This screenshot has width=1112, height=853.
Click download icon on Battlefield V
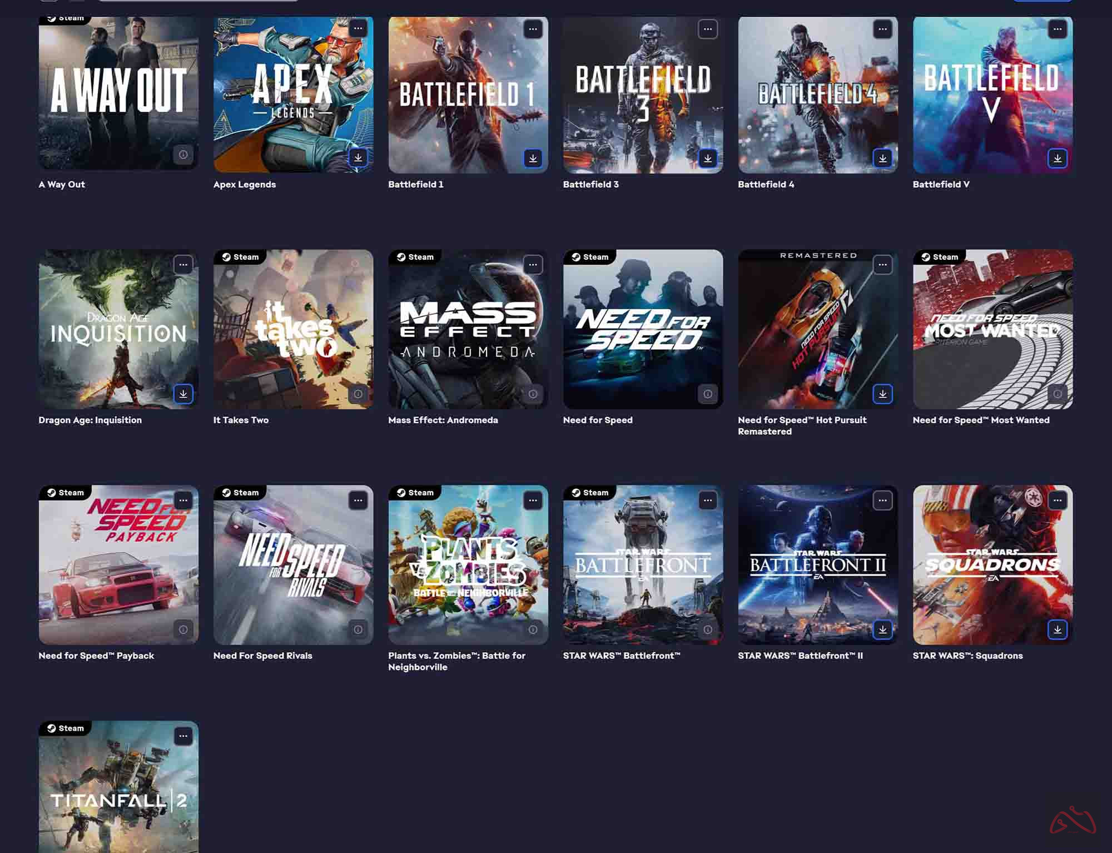(x=1057, y=158)
